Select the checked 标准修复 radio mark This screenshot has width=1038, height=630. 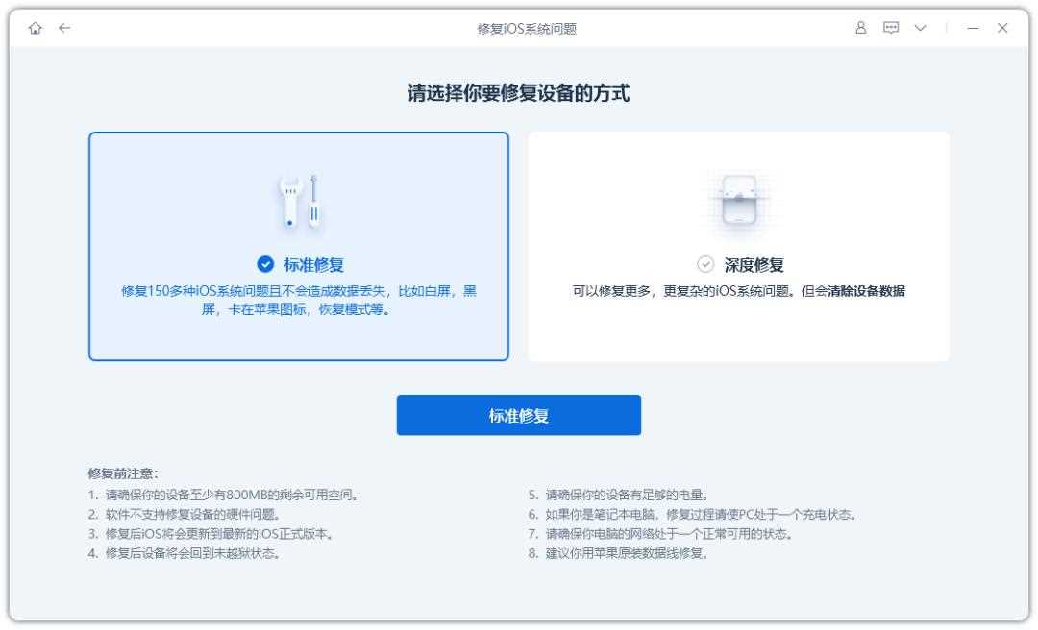(x=265, y=266)
